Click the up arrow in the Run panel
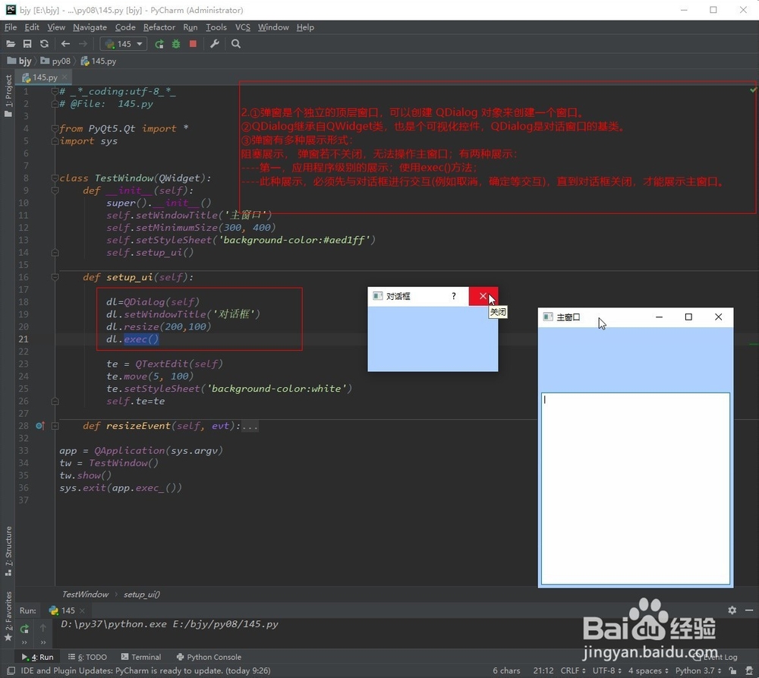The width and height of the screenshot is (759, 678). [43, 628]
